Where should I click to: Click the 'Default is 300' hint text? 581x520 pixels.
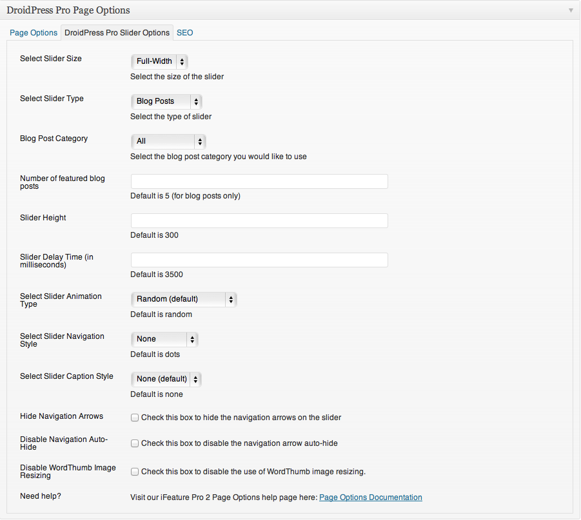click(x=154, y=235)
